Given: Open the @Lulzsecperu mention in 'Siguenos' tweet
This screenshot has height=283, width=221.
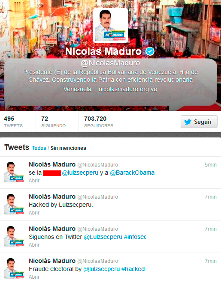Looking at the screenshot, I should click(x=103, y=237).
